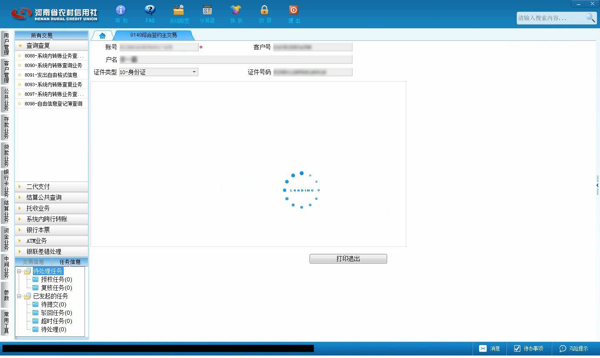This screenshot has width=600, height=358.
Task: Click the 复核任务(0) folder icon
Action: (35, 288)
